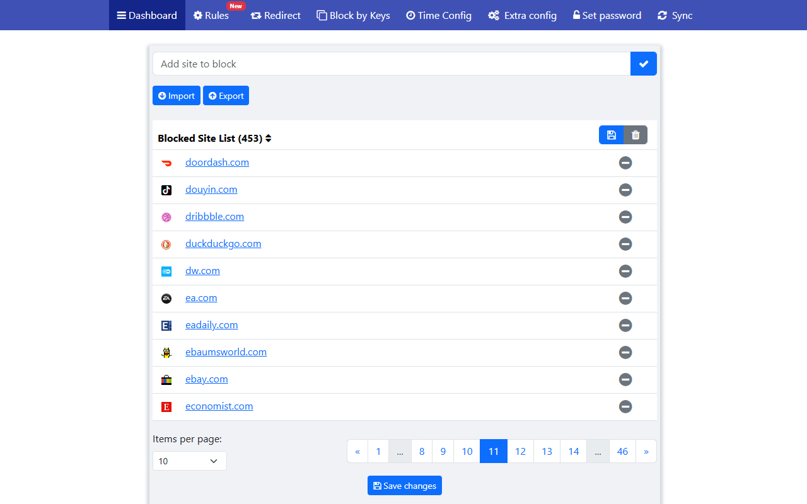Click the dw.com favicon
The height and width of the screenshot is (504, 807).
click(166, 272)
